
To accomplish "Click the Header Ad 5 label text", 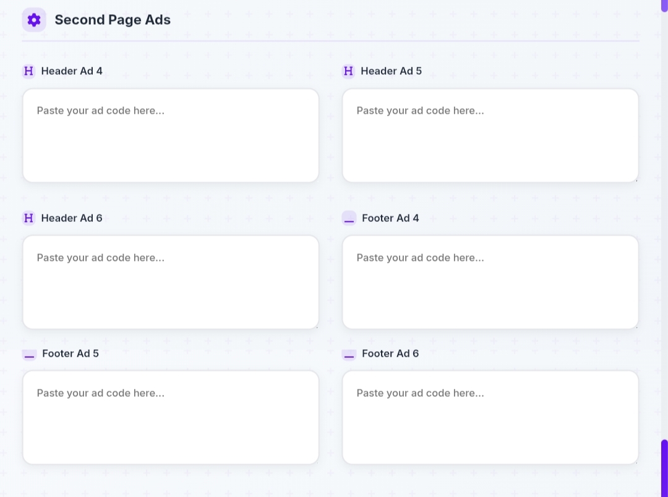I will click(391, 71).
